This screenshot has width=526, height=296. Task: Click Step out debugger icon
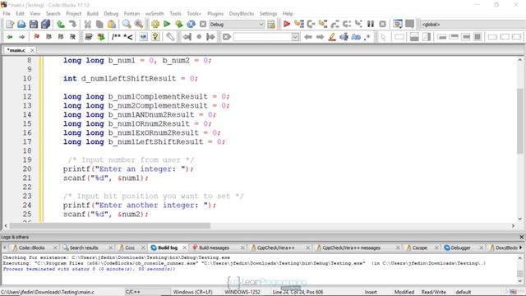tap(335, 24)
